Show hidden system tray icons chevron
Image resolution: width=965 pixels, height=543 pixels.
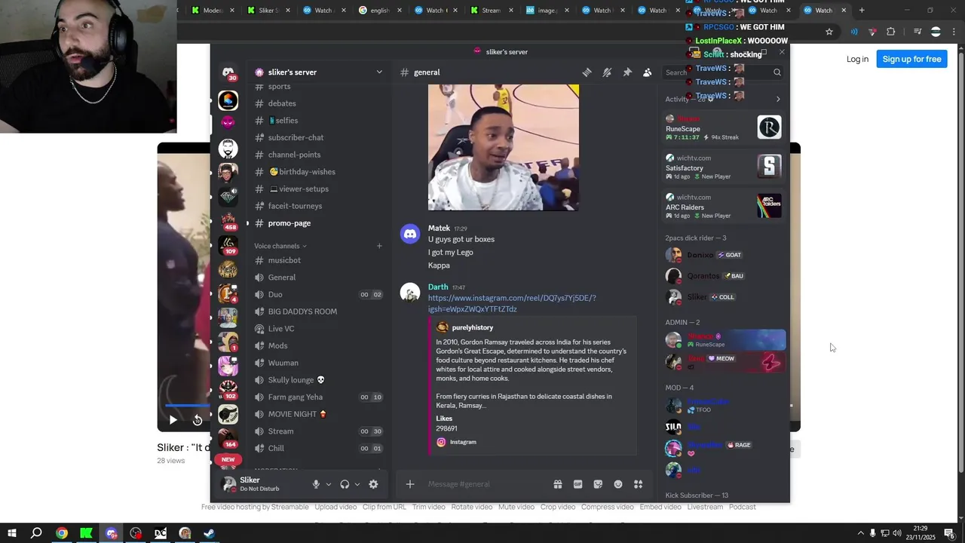pyautogui.click(x=861, y=533)
